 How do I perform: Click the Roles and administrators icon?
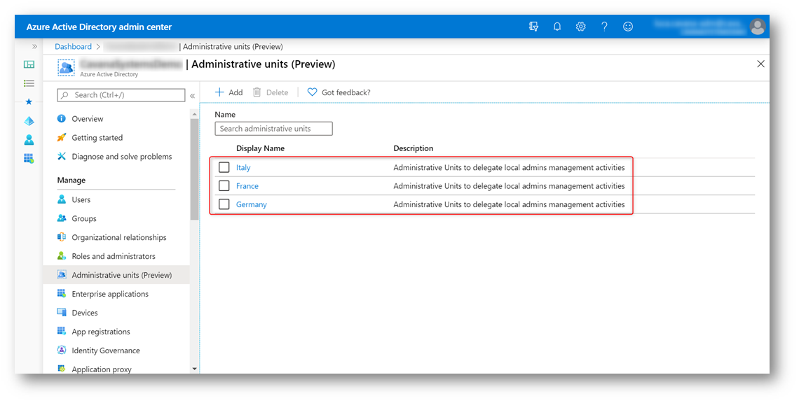[62, 256]
